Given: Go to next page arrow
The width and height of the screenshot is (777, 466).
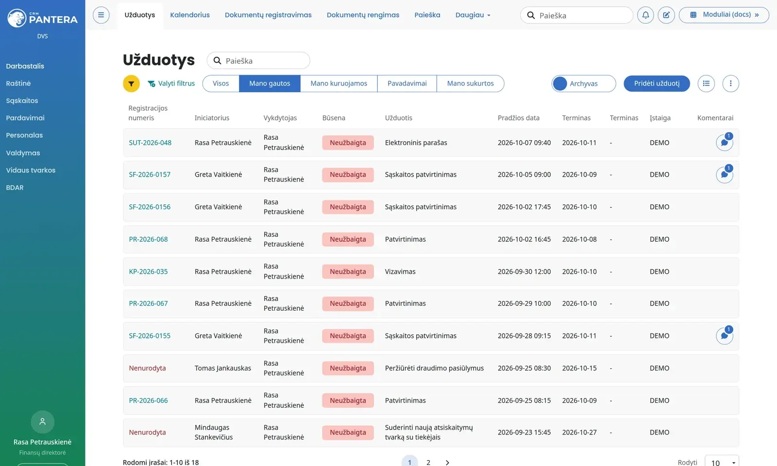Looking at the screenshot, I should [x=447, y=463].
